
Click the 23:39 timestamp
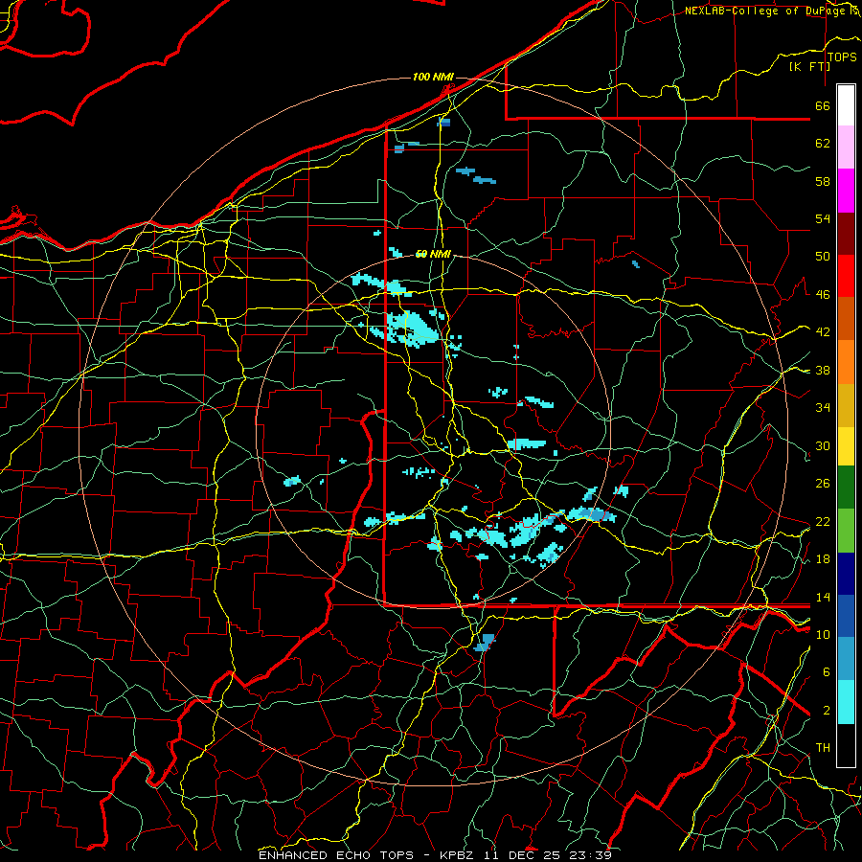(593, 855)
